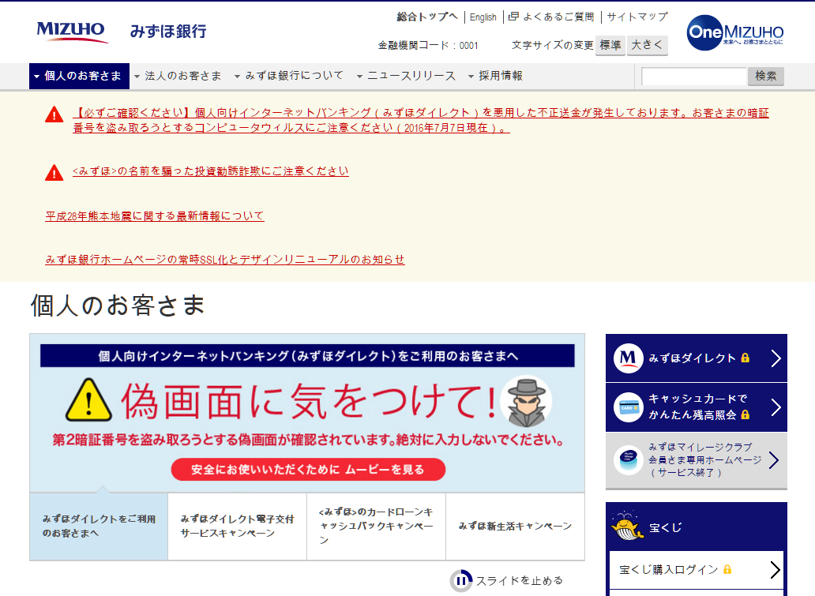815x596 pixels.
Task: Select the みずほダイレクト電子交付サービスキャンペーン tab
Action: (238, 526)
